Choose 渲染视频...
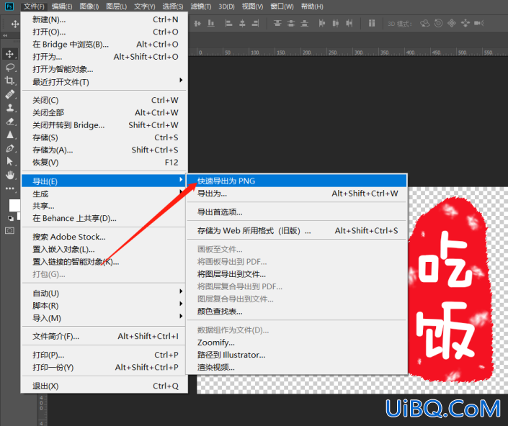Screen dimensions: 508x426 click(297, 368)
